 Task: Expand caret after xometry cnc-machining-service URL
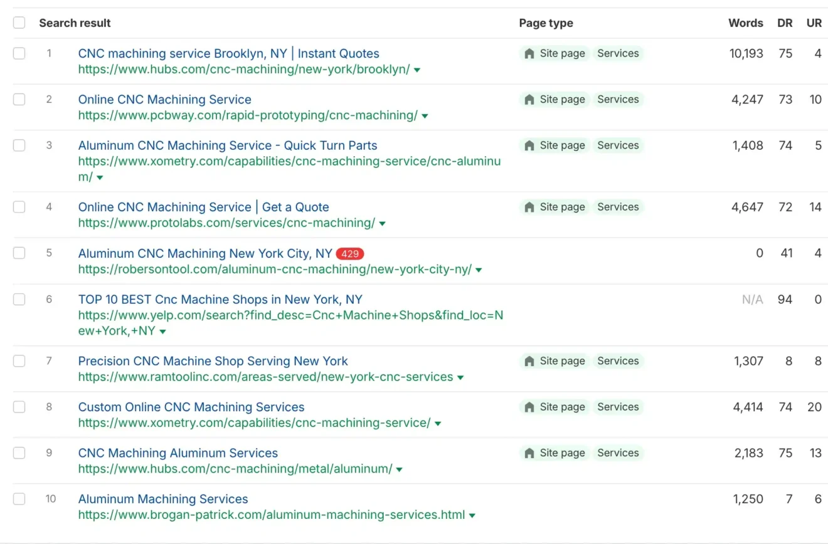pyautogui.click(x=438, y=424)
